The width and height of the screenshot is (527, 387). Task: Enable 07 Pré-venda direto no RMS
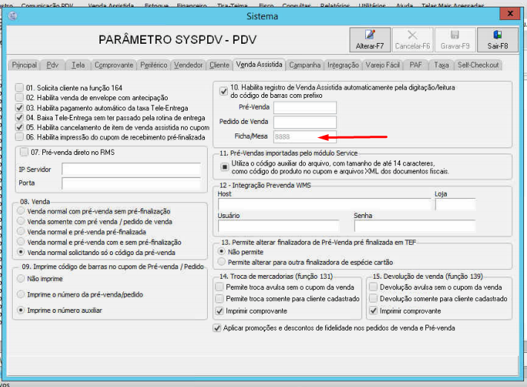click(x=24, y=152)
